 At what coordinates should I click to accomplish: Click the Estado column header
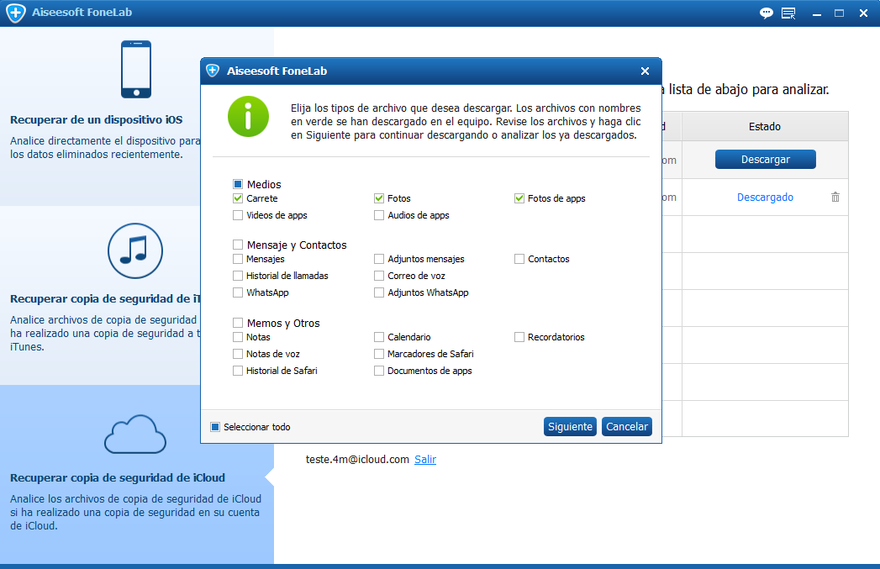(x=765, y=126)
